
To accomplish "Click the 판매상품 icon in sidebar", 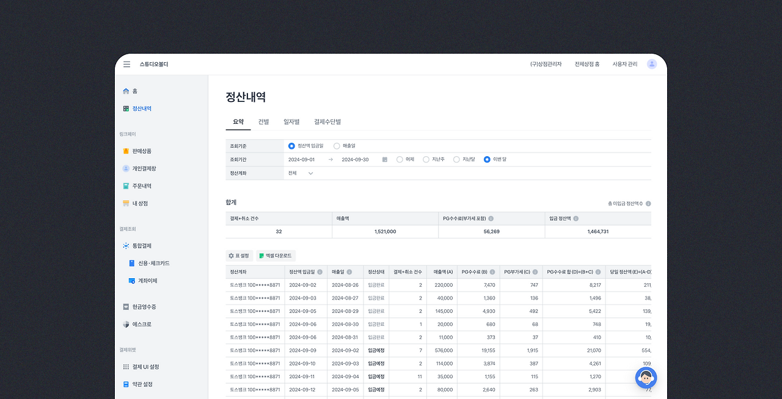I will 126,151.
